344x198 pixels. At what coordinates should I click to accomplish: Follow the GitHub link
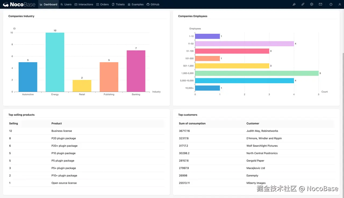[153, 4]
